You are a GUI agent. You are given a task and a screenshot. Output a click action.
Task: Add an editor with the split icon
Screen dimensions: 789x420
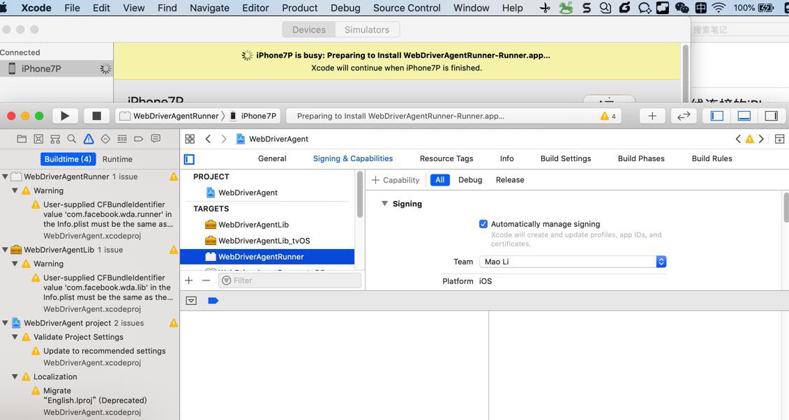pos(779,139)
